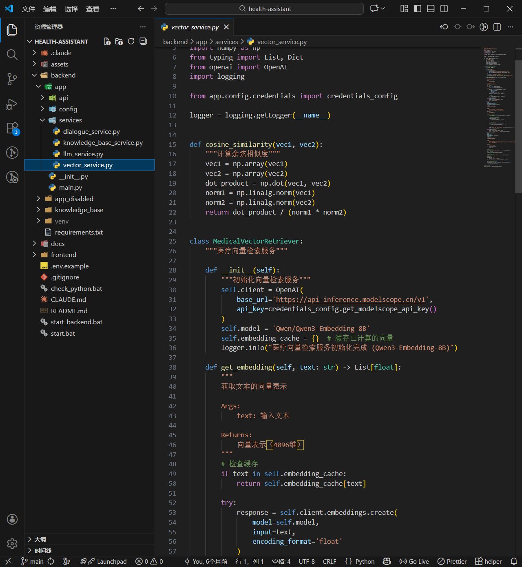Open notifications bell in status bar
Screen dimensions: 522x567
(x=514, y=561)
